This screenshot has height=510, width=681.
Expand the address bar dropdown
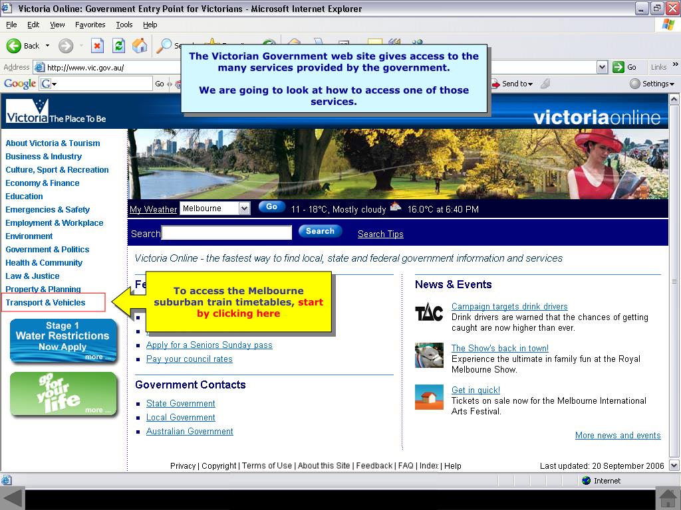click(x=601, y=67)
